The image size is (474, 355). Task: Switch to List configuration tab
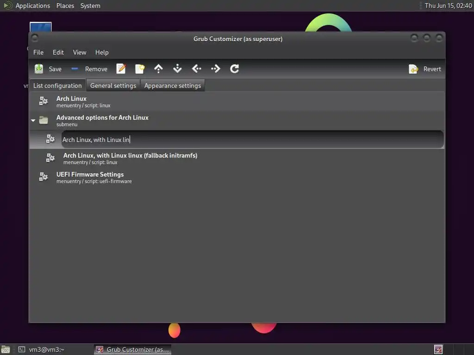pyautogui.click(x=57, y=86)
